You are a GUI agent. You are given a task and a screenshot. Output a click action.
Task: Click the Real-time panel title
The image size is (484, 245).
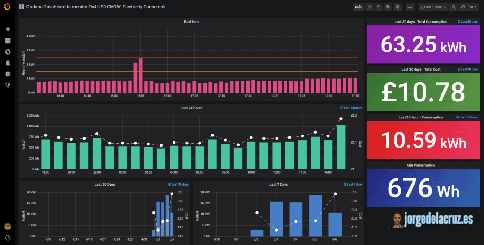click(191, 22)
